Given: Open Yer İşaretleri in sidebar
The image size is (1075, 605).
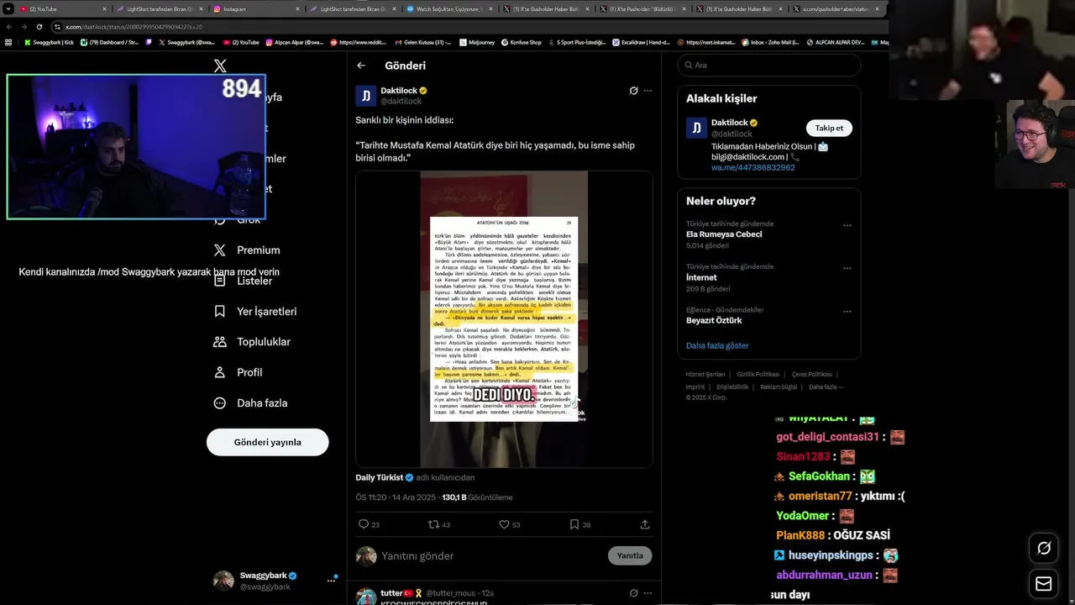Looking at the screenshot, I should click(255, 312).
